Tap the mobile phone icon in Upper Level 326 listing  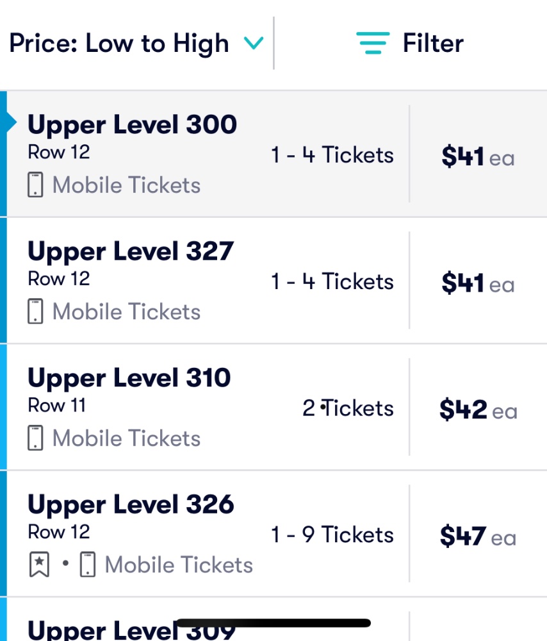coord(87,565)
